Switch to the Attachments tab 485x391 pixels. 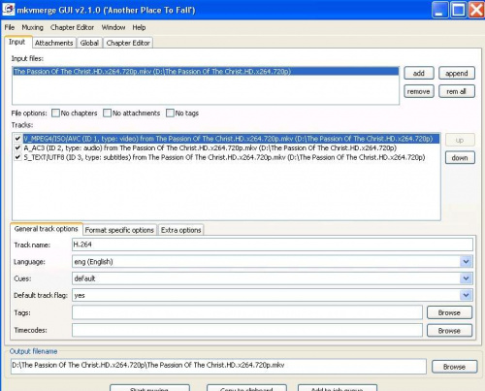click(53, 43)
